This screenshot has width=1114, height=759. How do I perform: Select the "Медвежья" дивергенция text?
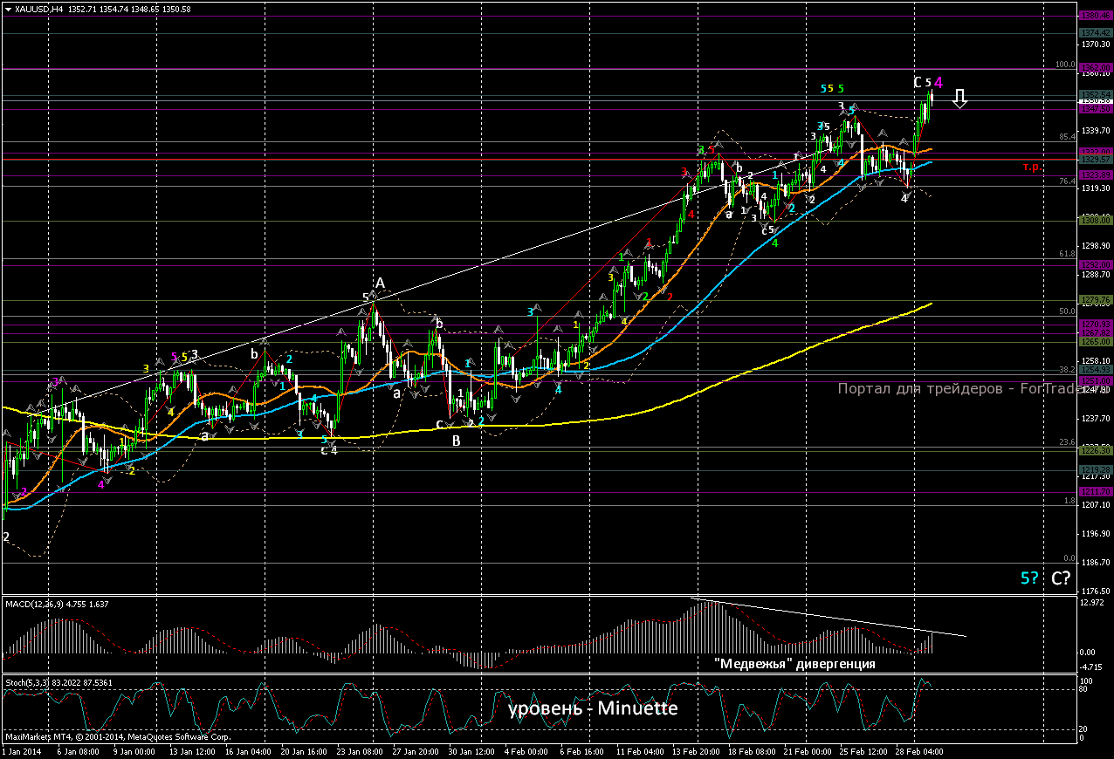click(x=794, y=664)
